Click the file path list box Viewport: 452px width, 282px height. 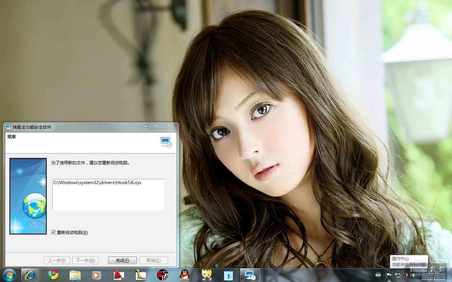108,195
